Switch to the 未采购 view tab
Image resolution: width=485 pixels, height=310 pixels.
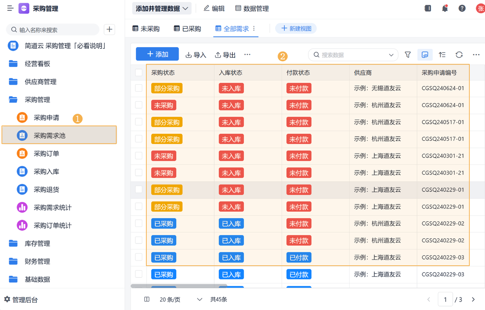pos(146,29)
